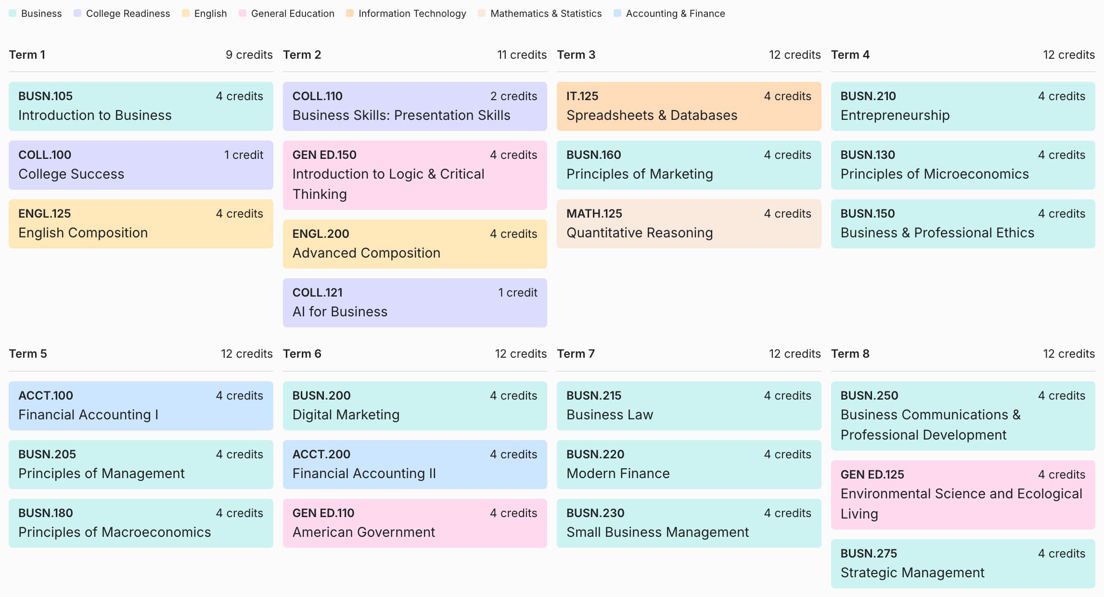Viewport: 1104px width, 597px height.
Task: Select the COLL.121 AI for Business card
Action: [415, 302]
